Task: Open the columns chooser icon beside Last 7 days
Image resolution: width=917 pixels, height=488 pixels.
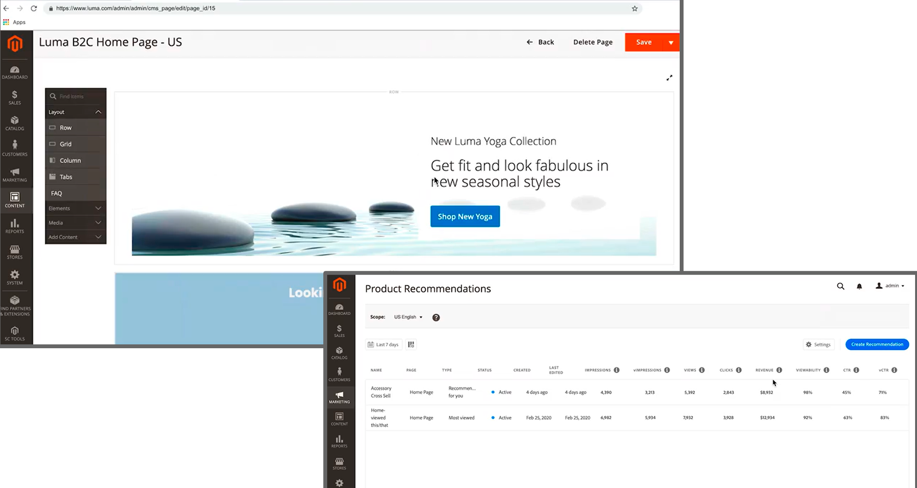Action: click(411, 344)
